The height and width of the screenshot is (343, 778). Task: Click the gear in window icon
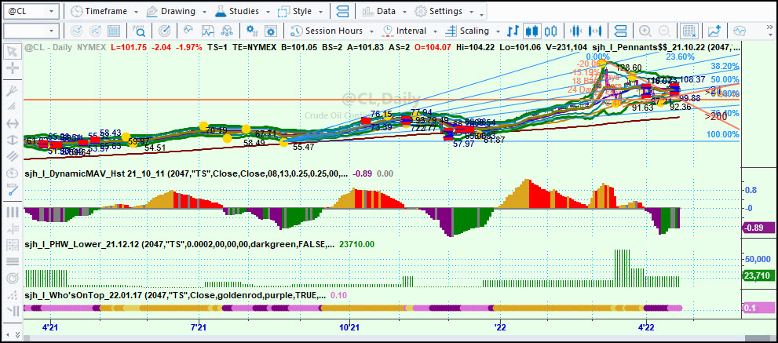(271, 31)
